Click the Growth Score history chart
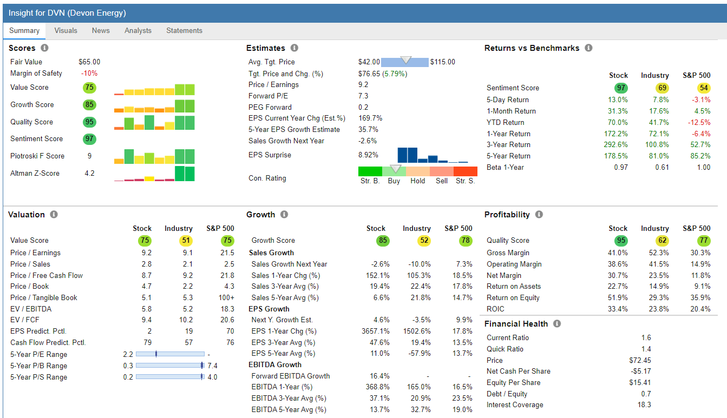Viewport: 727px width, 418px height. (x=154, y=107)
